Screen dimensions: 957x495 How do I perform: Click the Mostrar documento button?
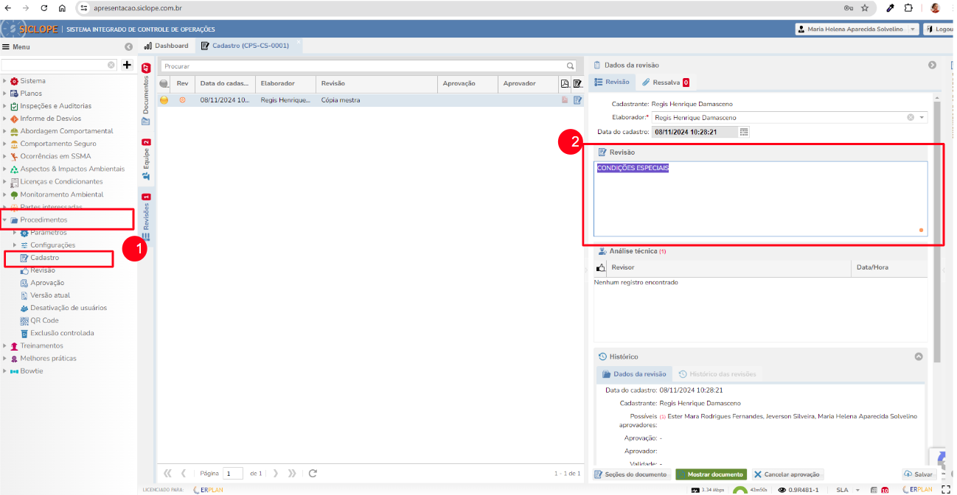click(711, 474)
